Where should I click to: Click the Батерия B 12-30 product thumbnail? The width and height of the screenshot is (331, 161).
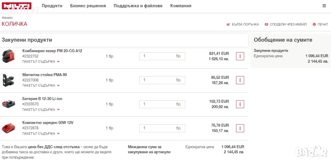(8, 104)
